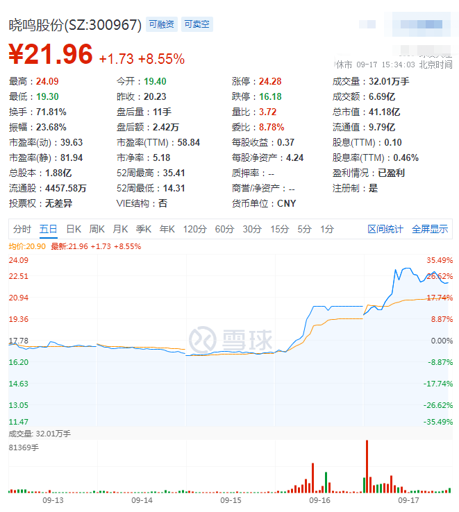The image size is (459, 512).
Task: Click the 09-16 date on the axis
Action: coord(319,500)
